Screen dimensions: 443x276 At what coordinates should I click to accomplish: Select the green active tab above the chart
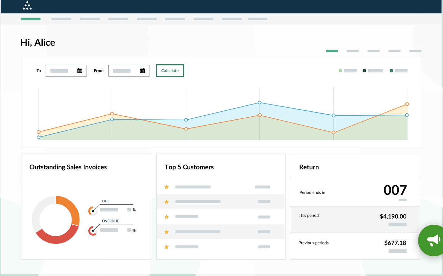tap(332, 51)
